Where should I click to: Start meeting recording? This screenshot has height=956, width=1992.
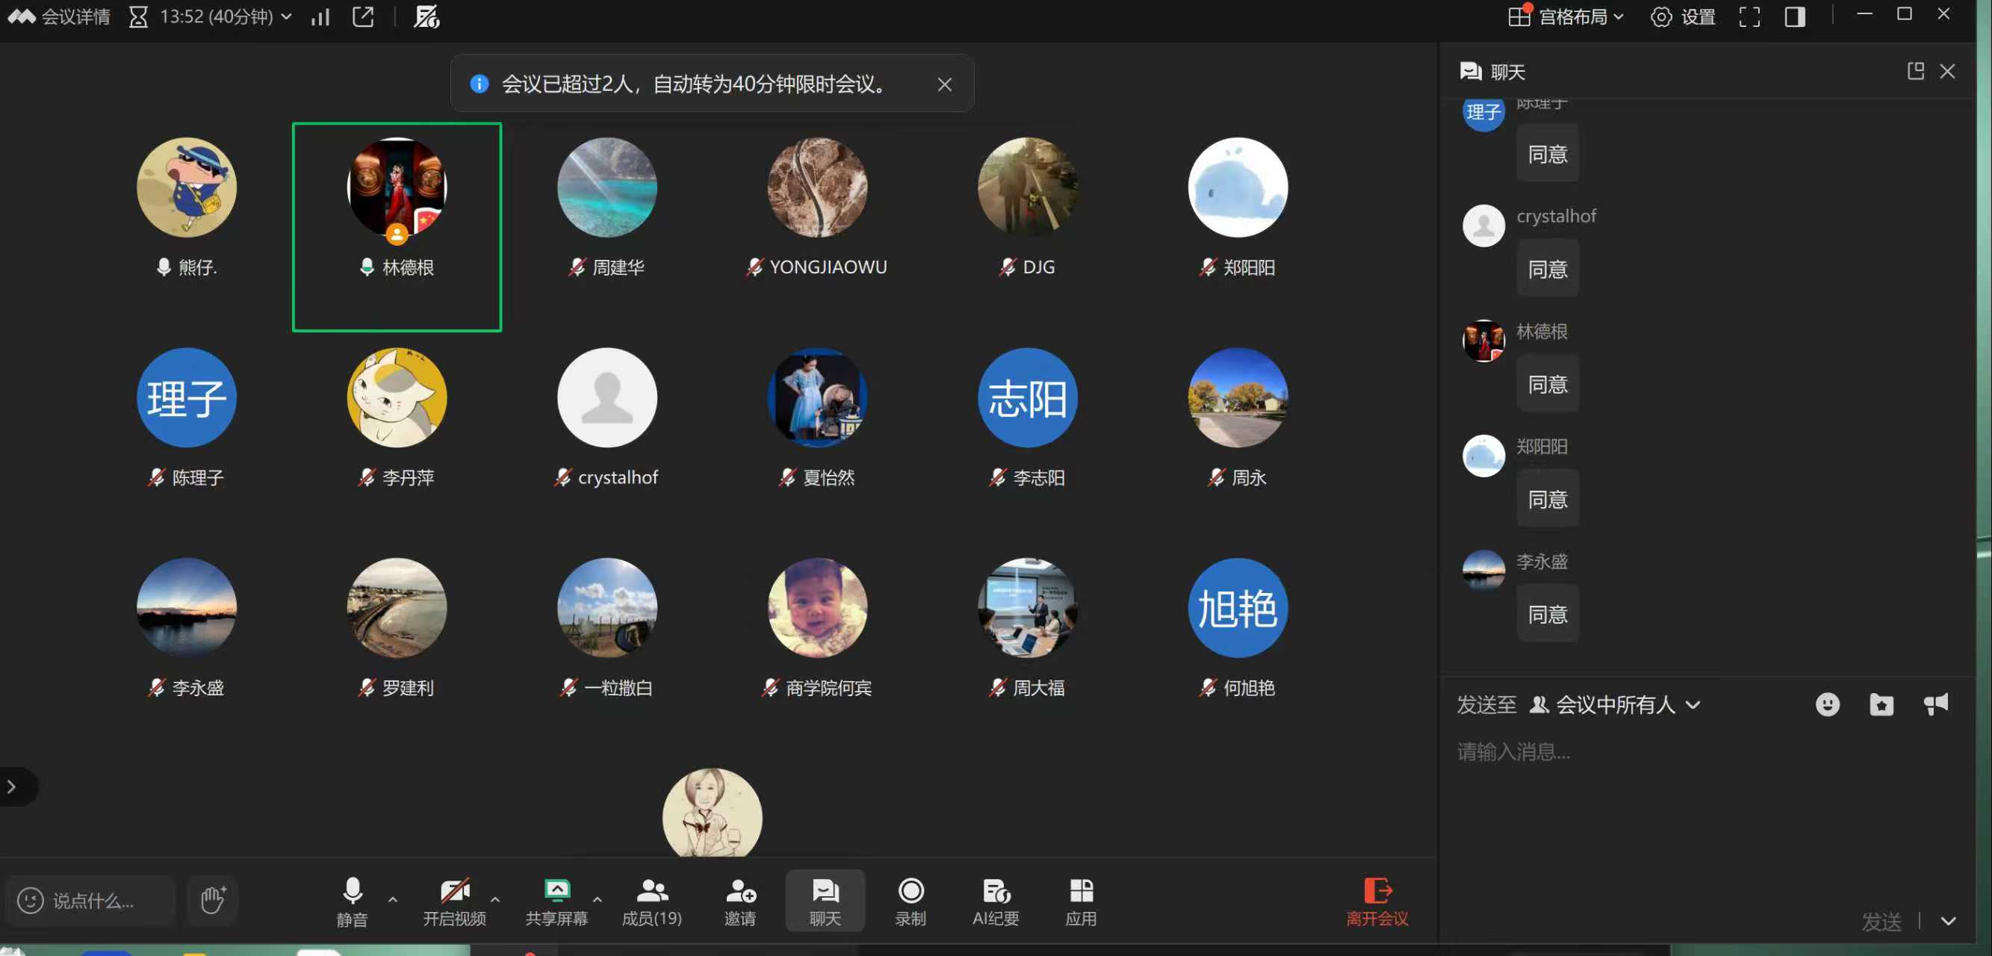(x=910, y=901)
